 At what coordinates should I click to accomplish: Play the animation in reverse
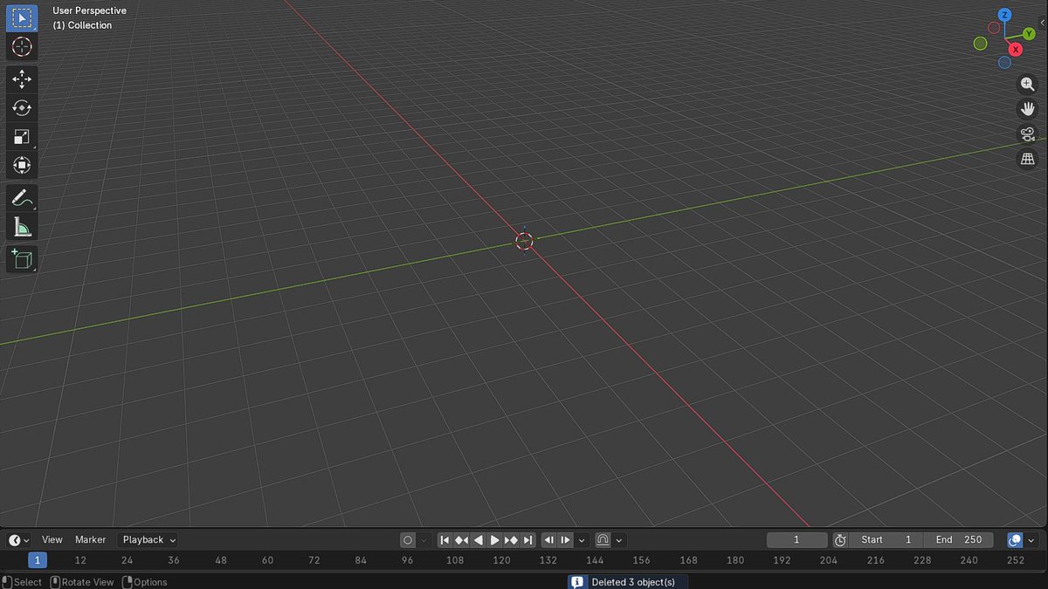[478, 540]
